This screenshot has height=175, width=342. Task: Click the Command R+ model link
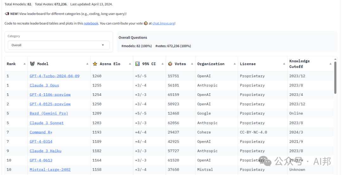[41, 132]
